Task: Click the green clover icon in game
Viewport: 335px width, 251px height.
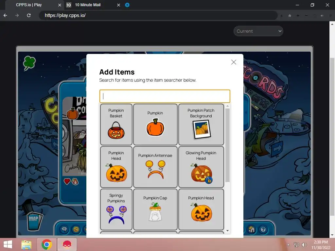Action: (29, 63)
